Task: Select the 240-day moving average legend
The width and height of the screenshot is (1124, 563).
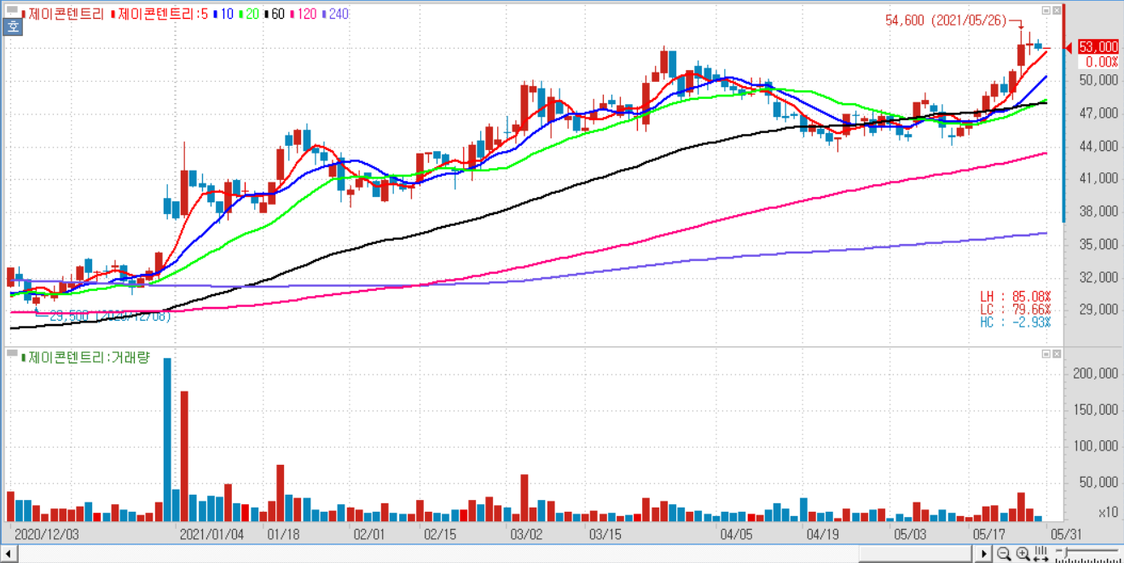Action: [x=335, y=14]
